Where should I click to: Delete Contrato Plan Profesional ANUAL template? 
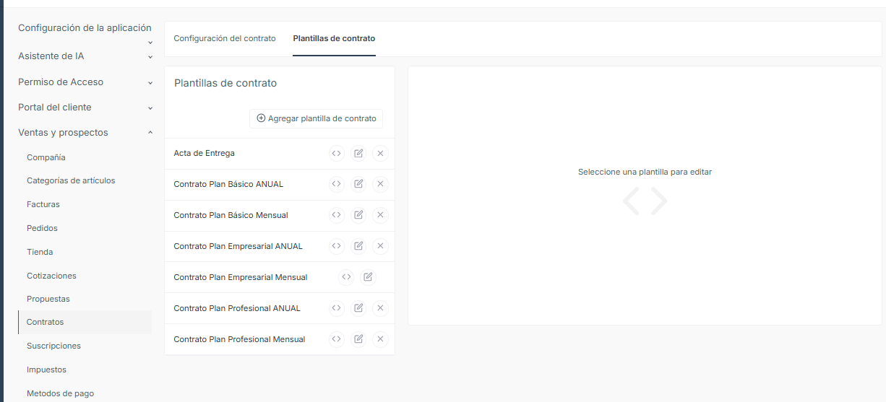[x=380, y=308]
